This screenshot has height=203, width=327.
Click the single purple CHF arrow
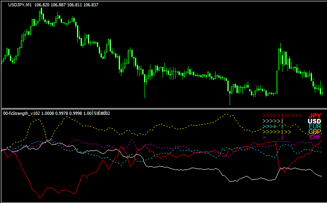tap(264, 137)
